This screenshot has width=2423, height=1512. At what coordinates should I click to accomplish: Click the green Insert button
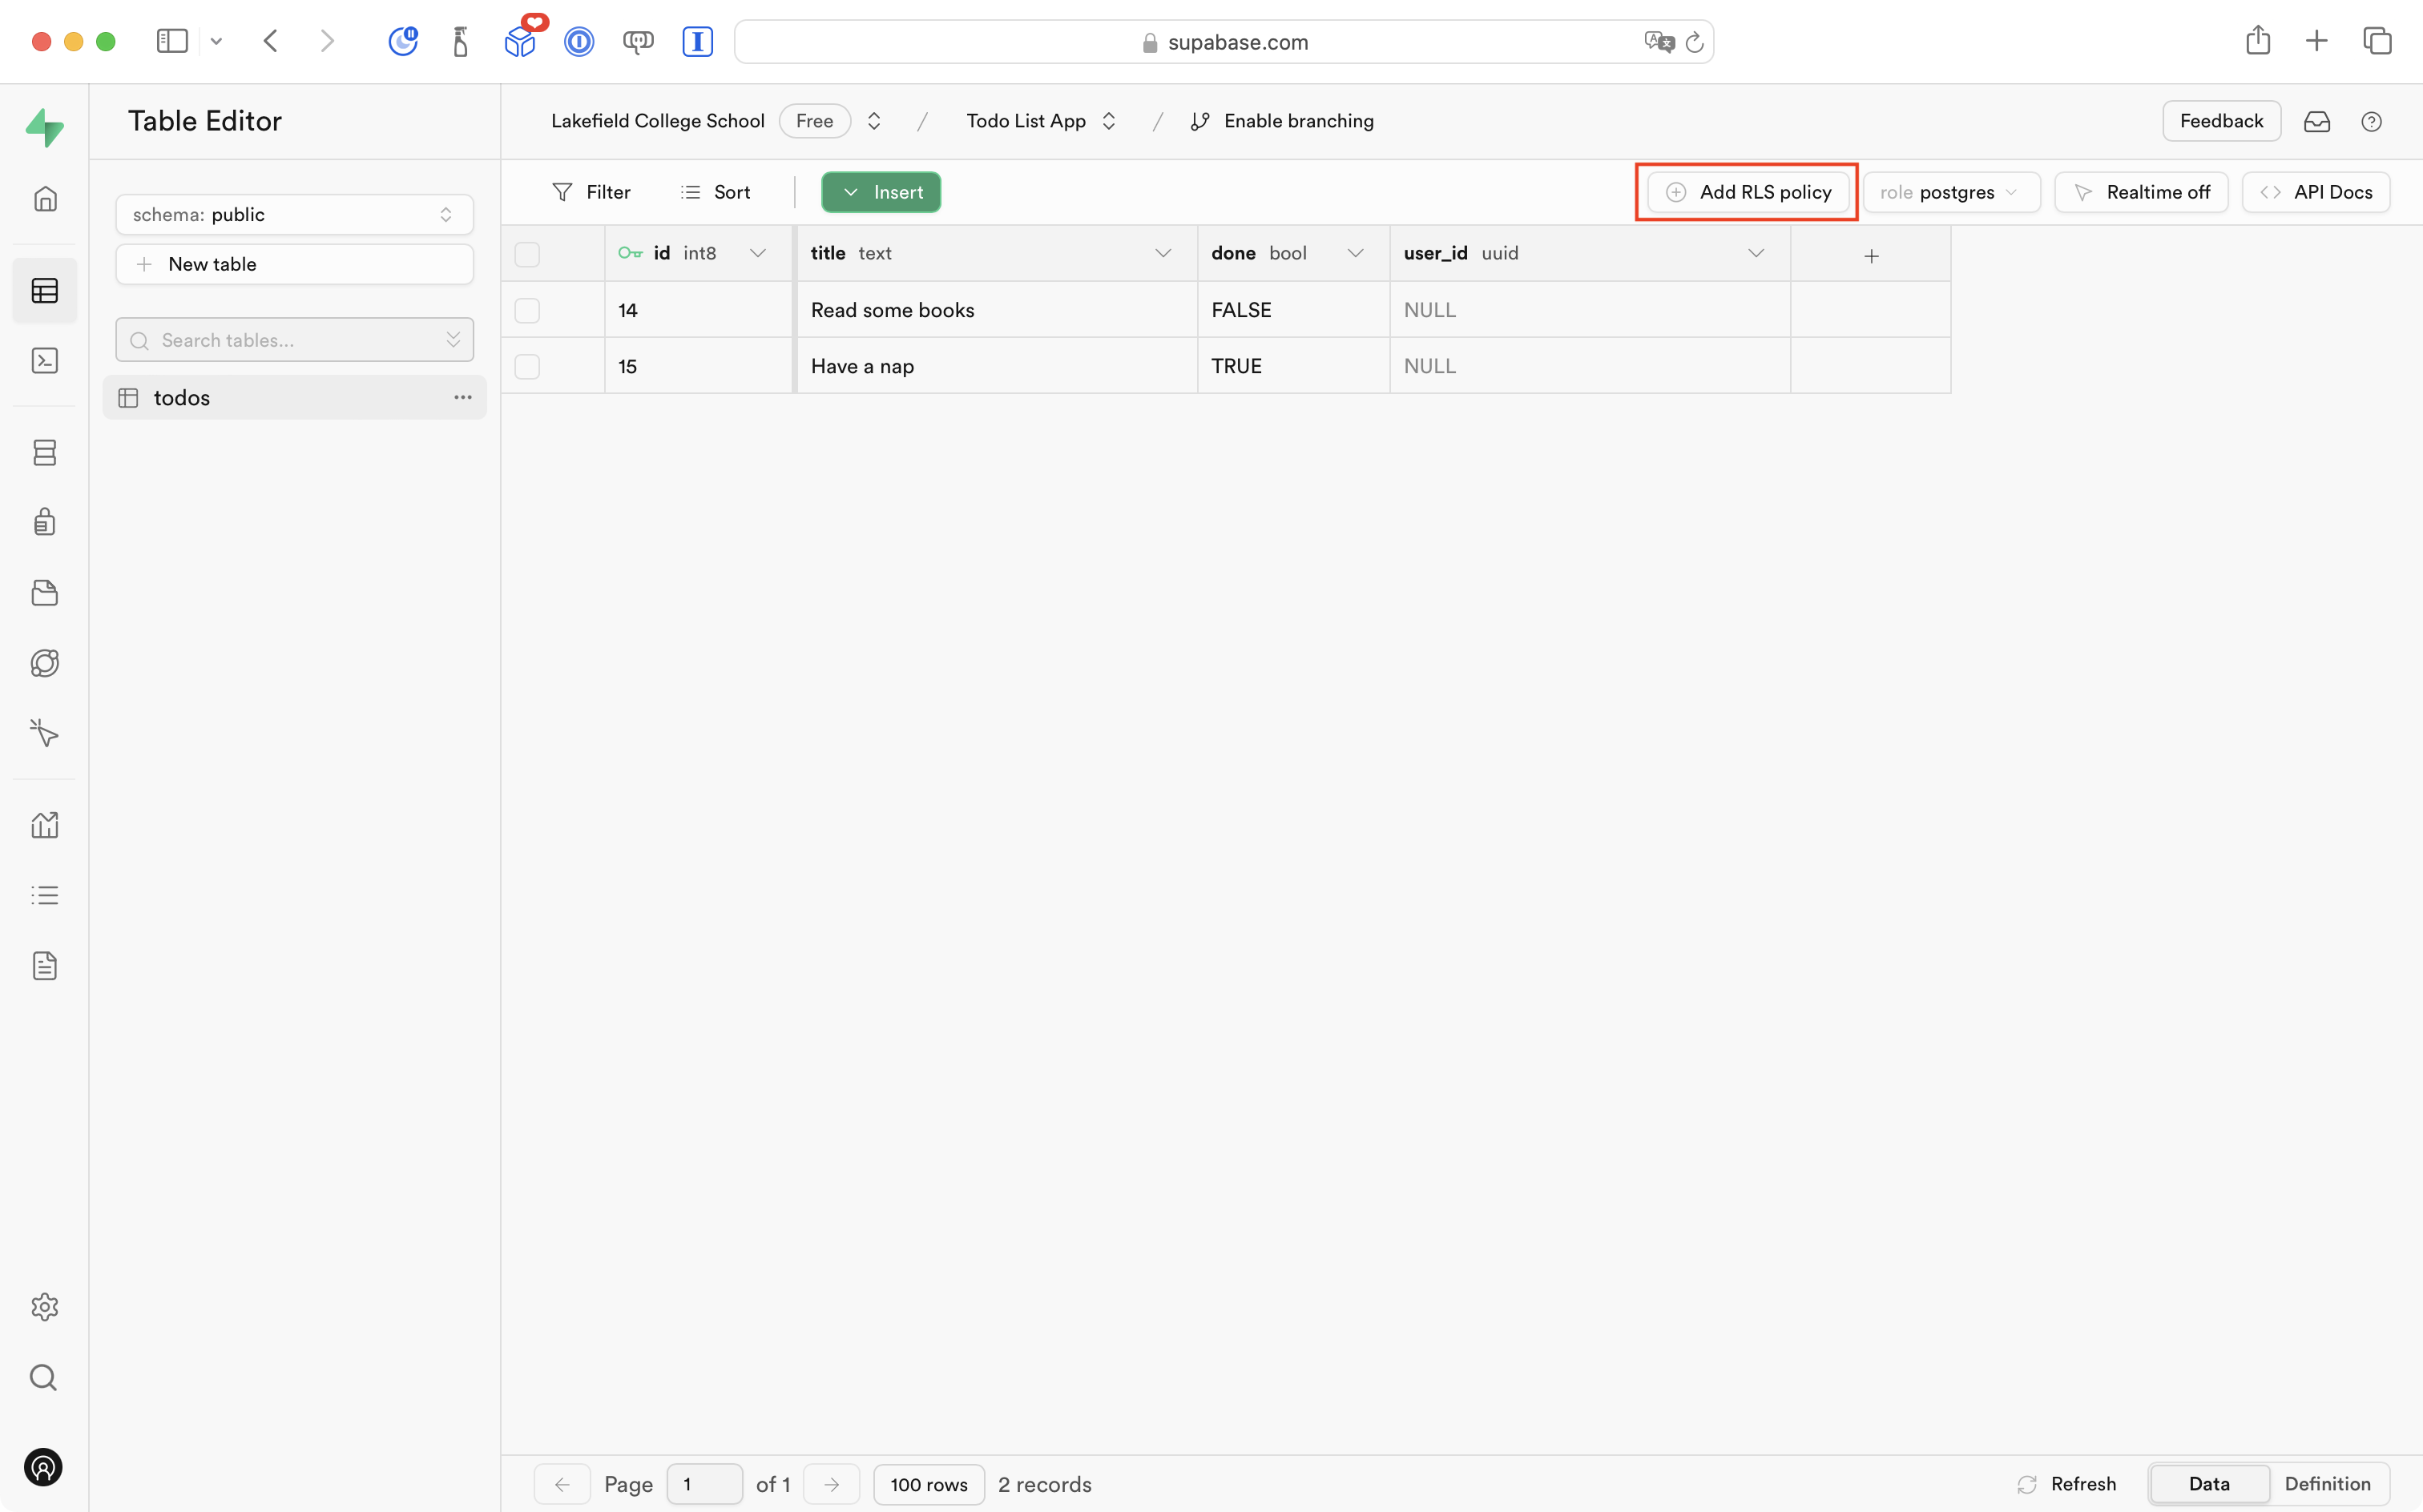coord(881,192)
